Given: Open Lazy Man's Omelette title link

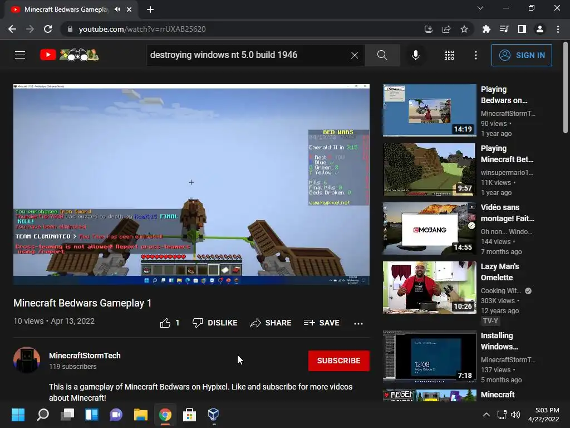Looking at the screenshot, I should pos(500,272).
